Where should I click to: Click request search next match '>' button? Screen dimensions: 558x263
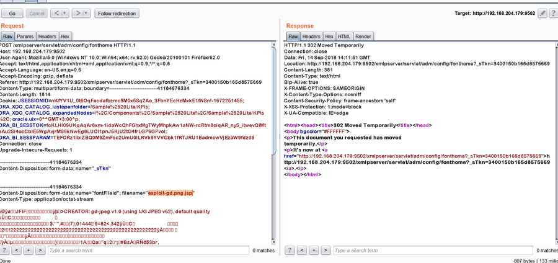pyautogui.click(x=40, y=250)
